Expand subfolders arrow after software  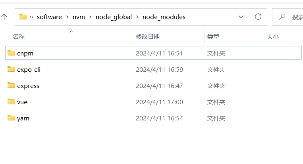pos(67,17)
